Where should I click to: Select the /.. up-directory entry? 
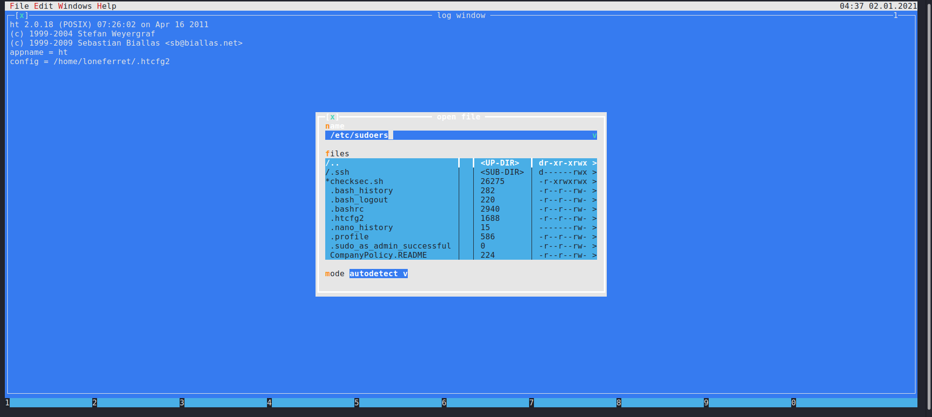point(333,163)
